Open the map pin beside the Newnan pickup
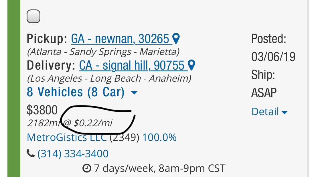The height and width of the screenshot is (177, 322). (177, 39)
